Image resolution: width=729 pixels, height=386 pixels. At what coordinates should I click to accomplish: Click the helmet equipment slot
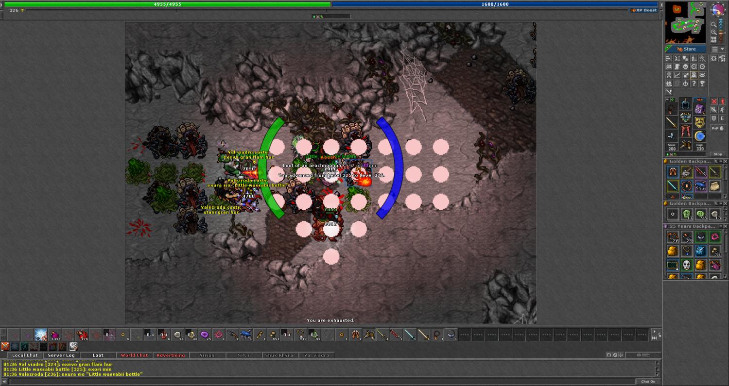coord(685,104)
